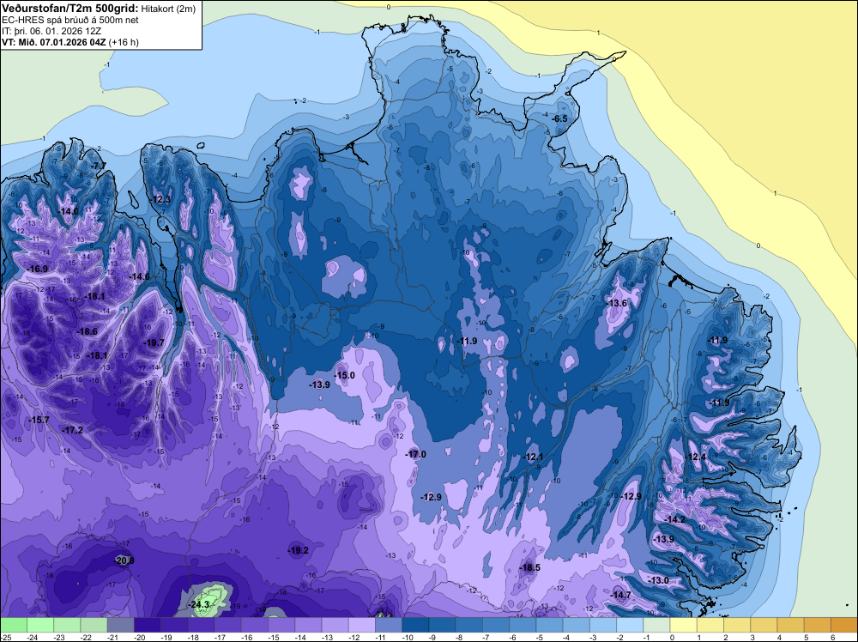858x642 pixels.
Task: Click the -17.0 temperature value
Action: tap(415, 454)
